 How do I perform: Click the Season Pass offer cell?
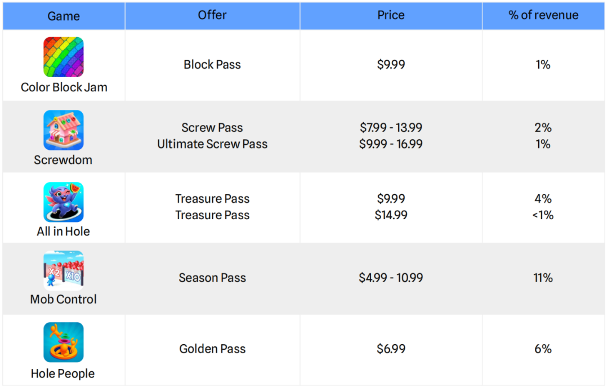coord(212,278)
